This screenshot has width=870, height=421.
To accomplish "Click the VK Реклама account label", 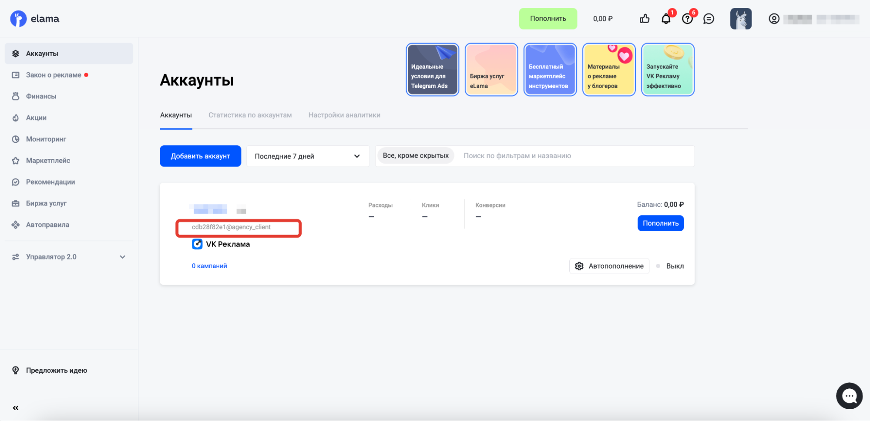I will (228, 244).
